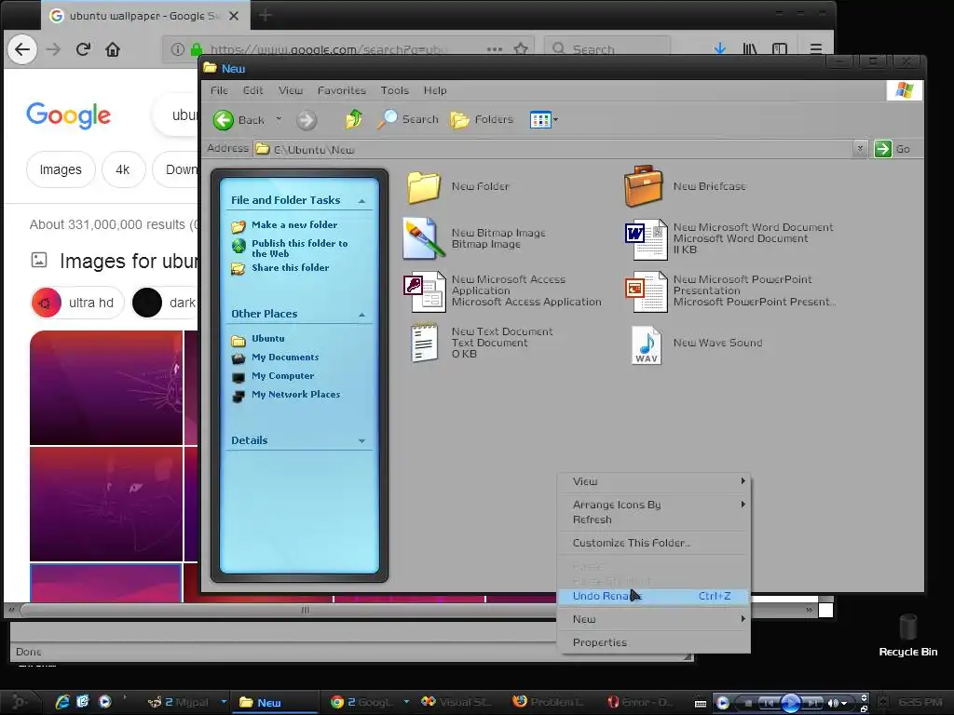Choose Undo Rename in the context menu
The image size is (954, 715).
[654, 597]
